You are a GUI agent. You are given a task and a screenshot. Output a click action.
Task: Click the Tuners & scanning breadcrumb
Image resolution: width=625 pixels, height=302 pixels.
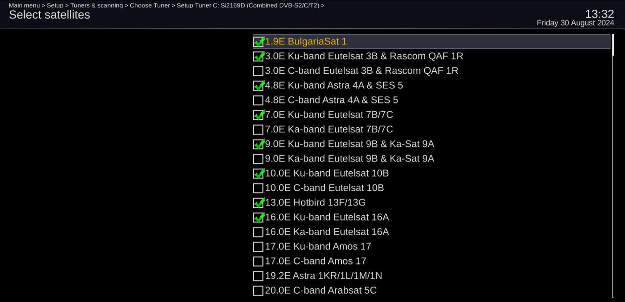click(x=97, y=5)
